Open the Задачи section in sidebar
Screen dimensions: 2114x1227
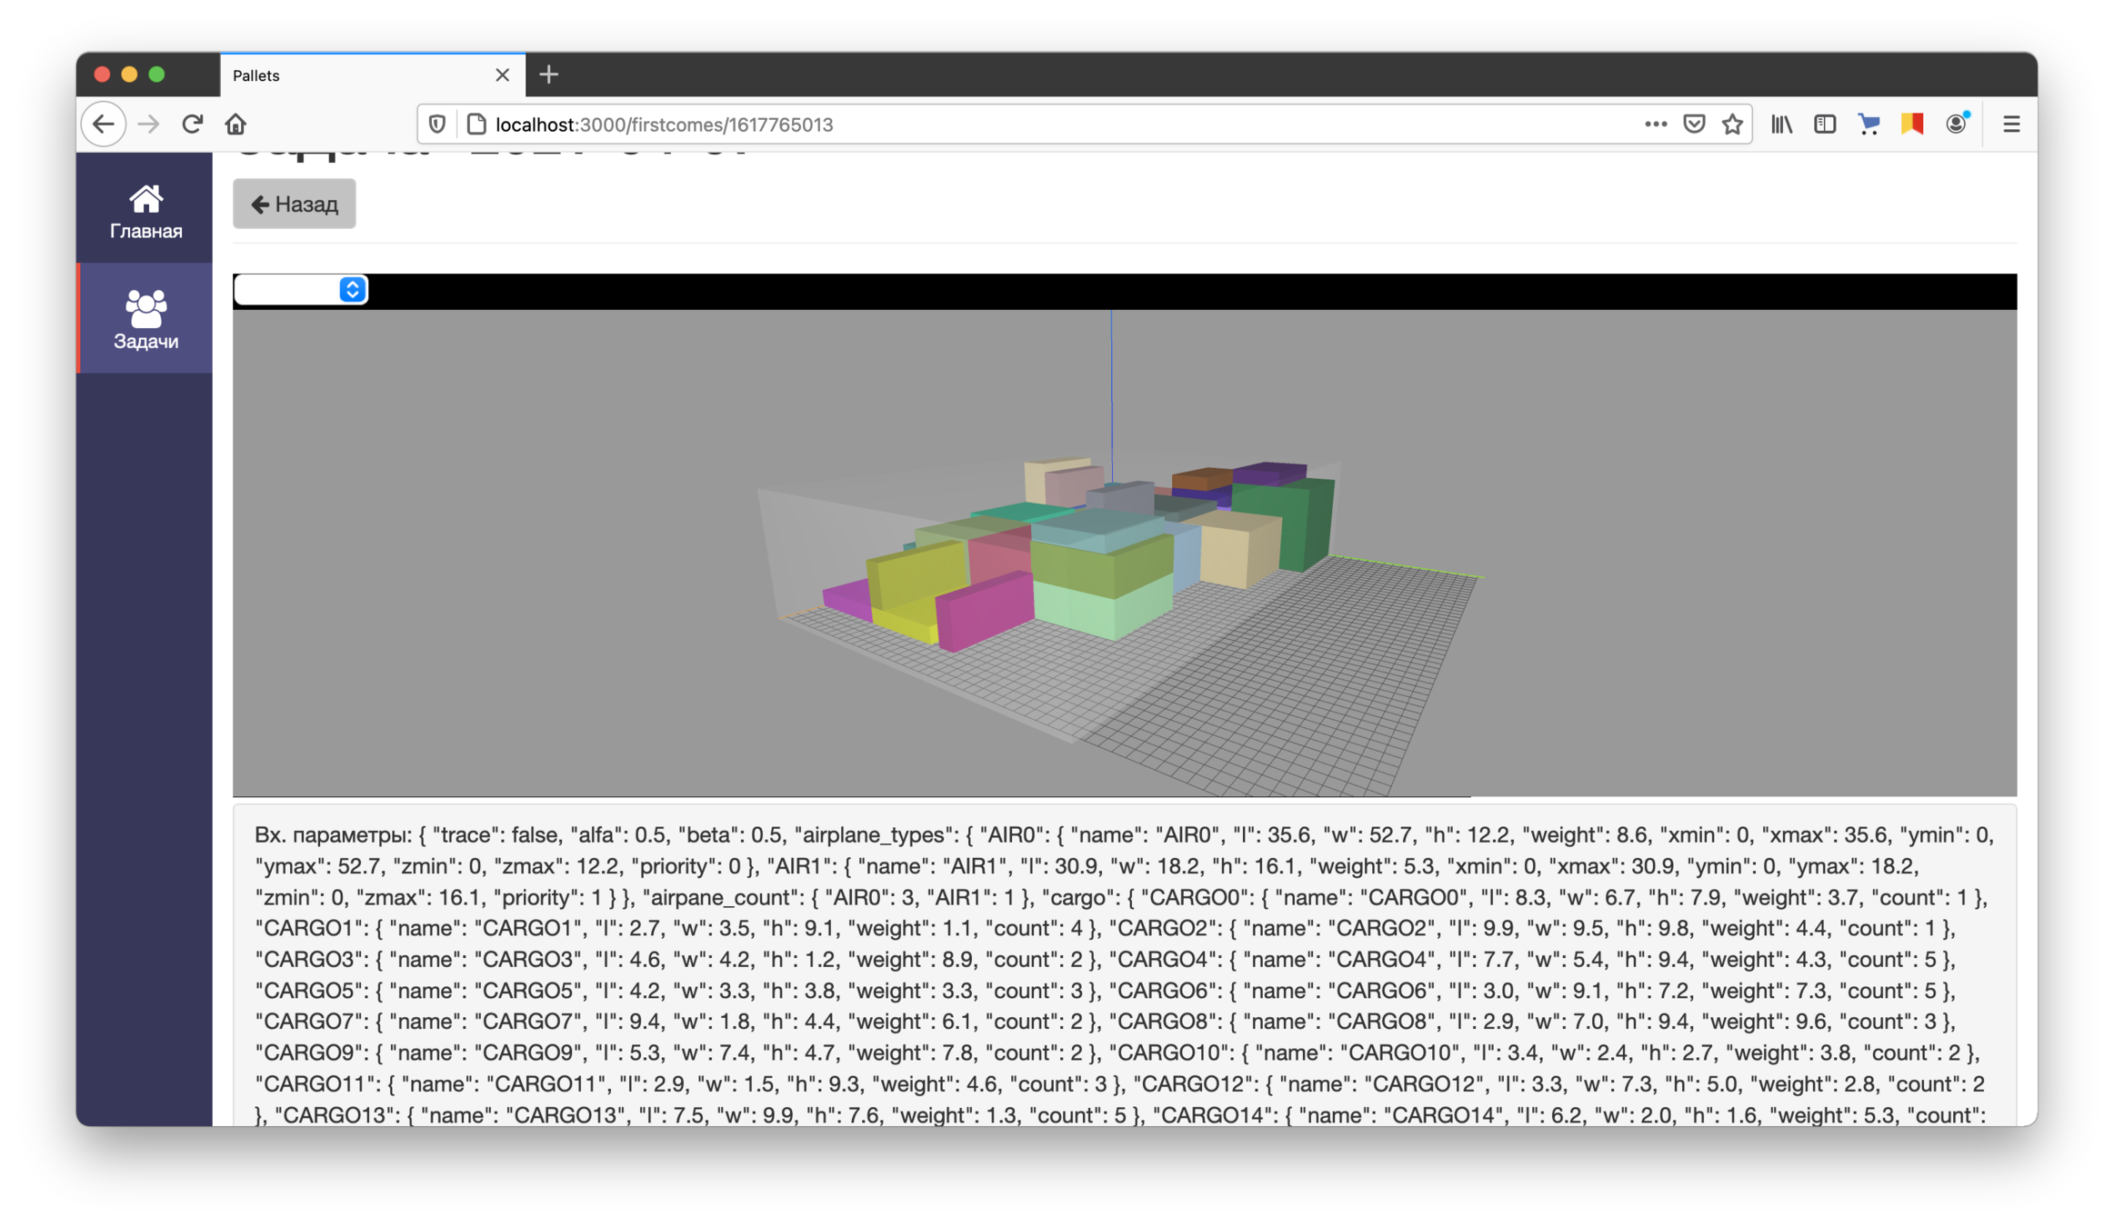point(145,319)
